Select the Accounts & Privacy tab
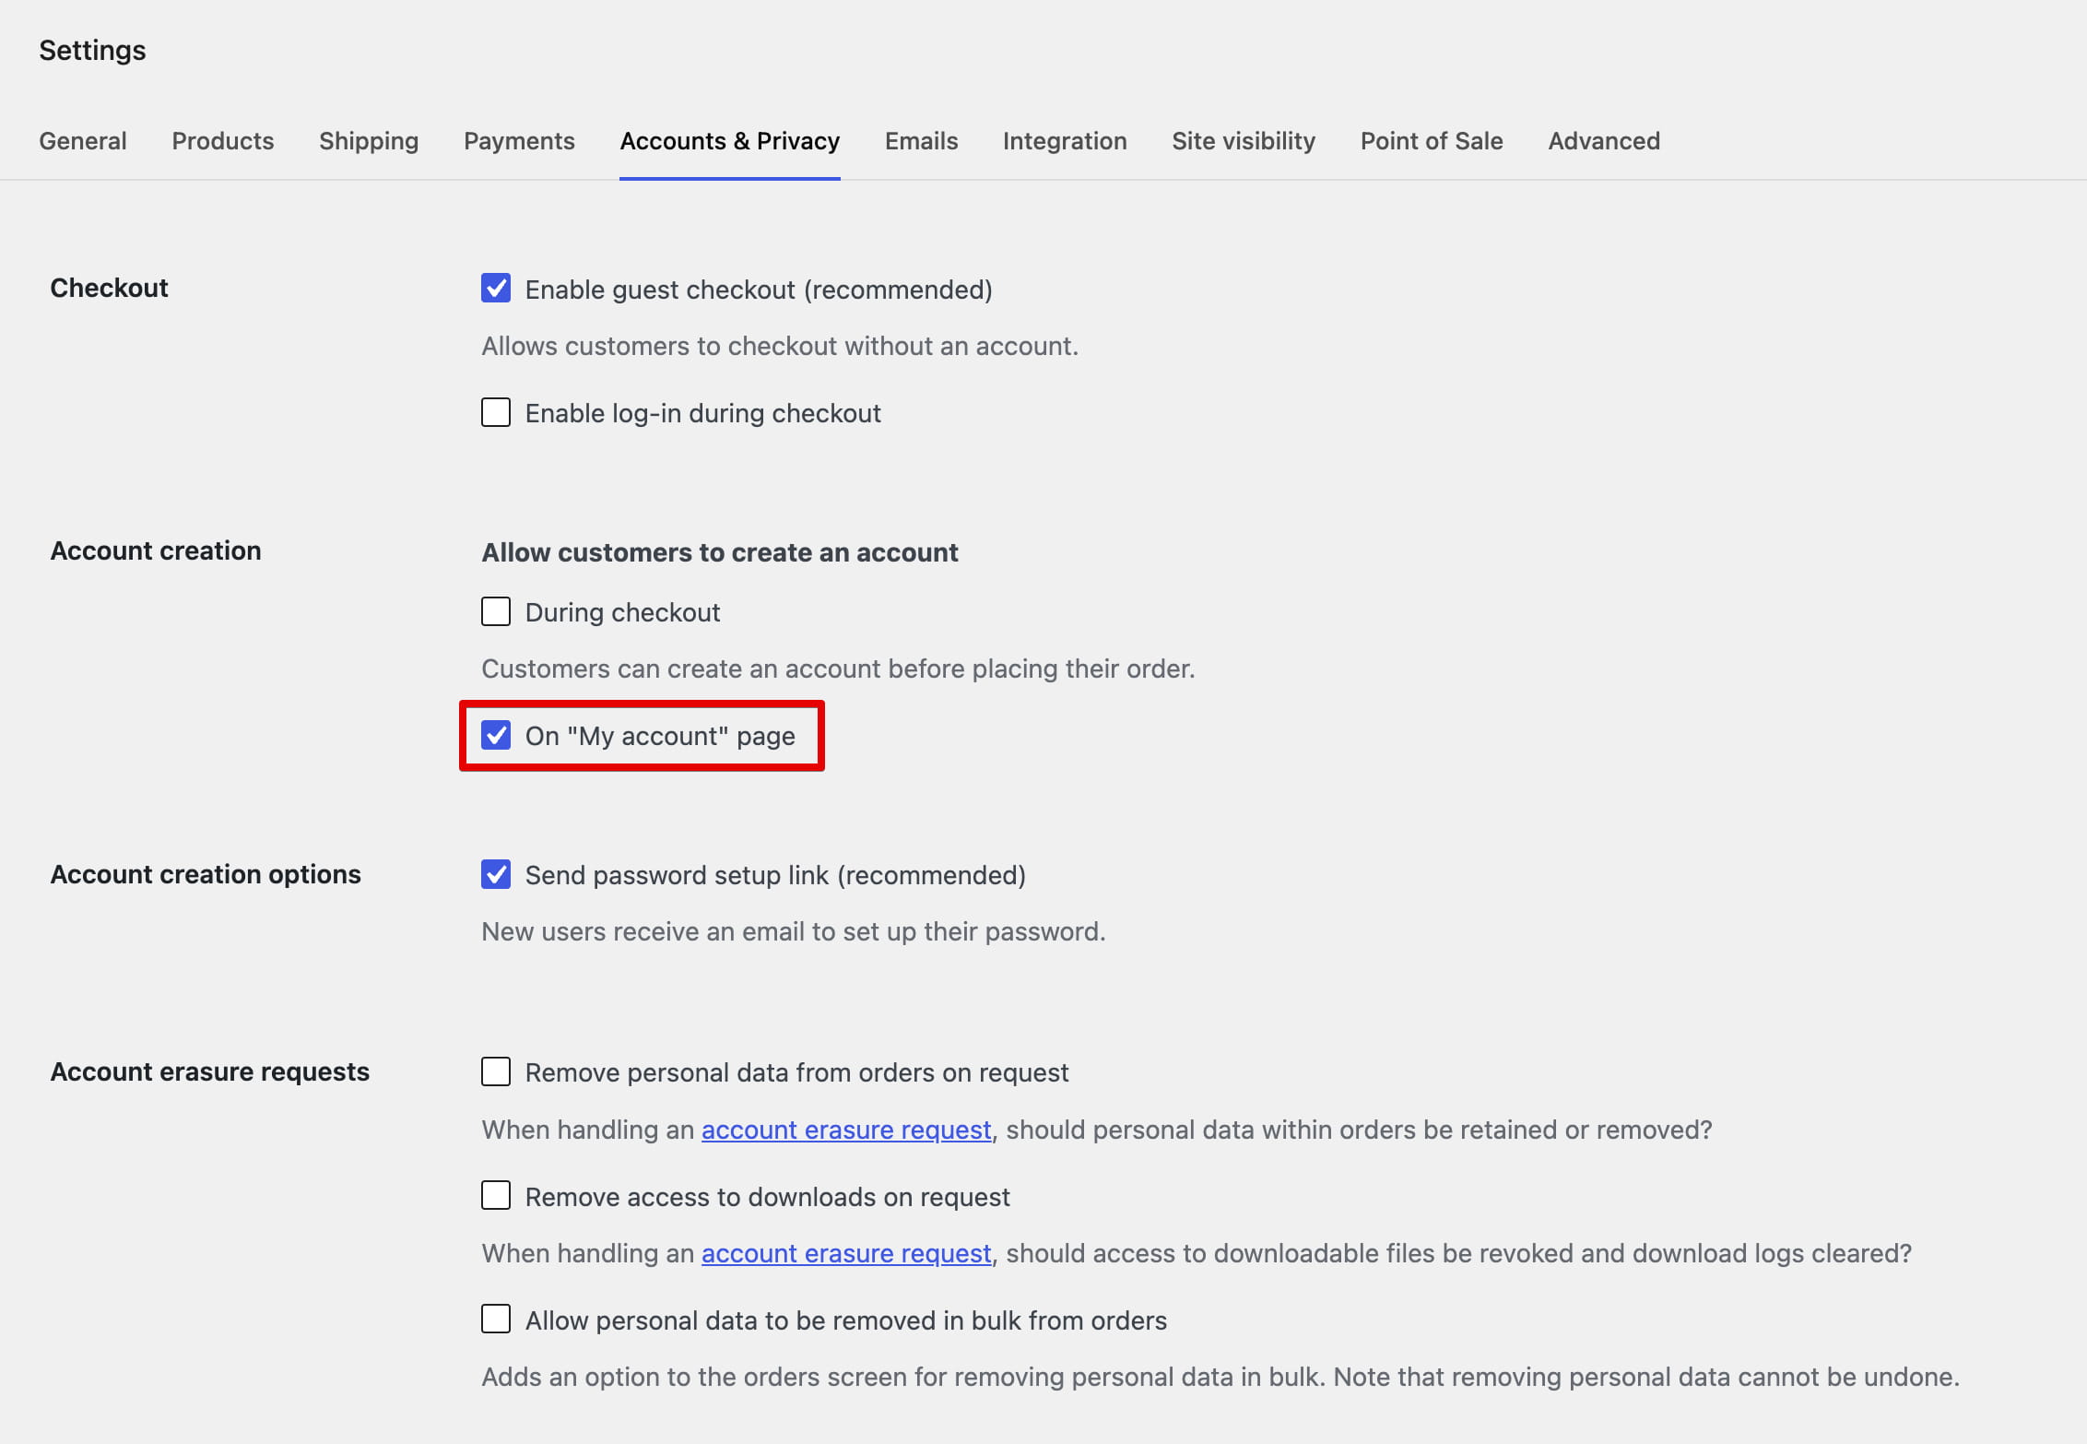This screenshot has height=1444, width=2087. (x=730, y=141)
